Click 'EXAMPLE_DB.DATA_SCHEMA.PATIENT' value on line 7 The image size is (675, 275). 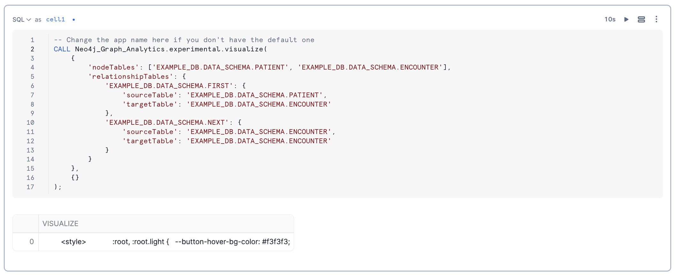255,95
